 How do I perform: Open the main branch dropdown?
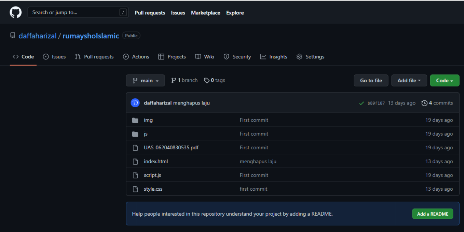[x=145, y=80]
